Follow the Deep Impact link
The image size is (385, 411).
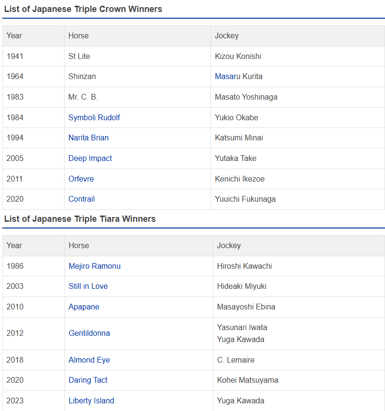[90, 159]
